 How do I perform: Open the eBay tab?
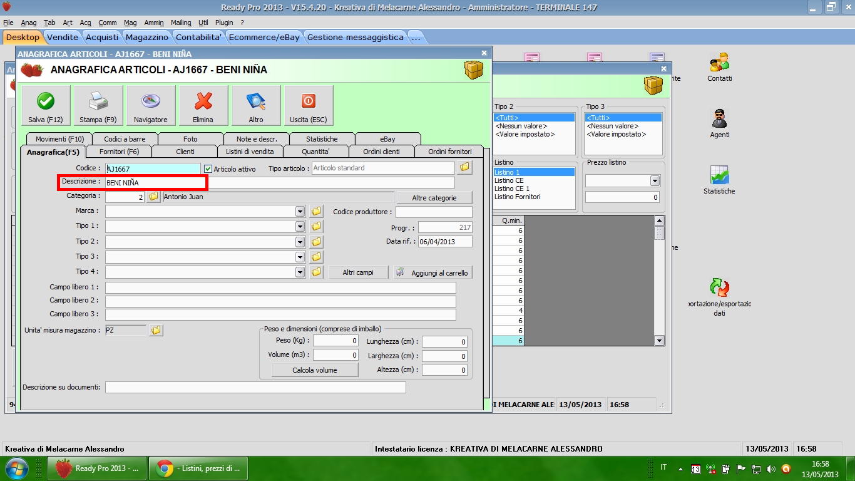[387, 139]
